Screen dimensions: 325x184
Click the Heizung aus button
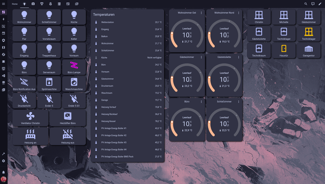point(68,136)
